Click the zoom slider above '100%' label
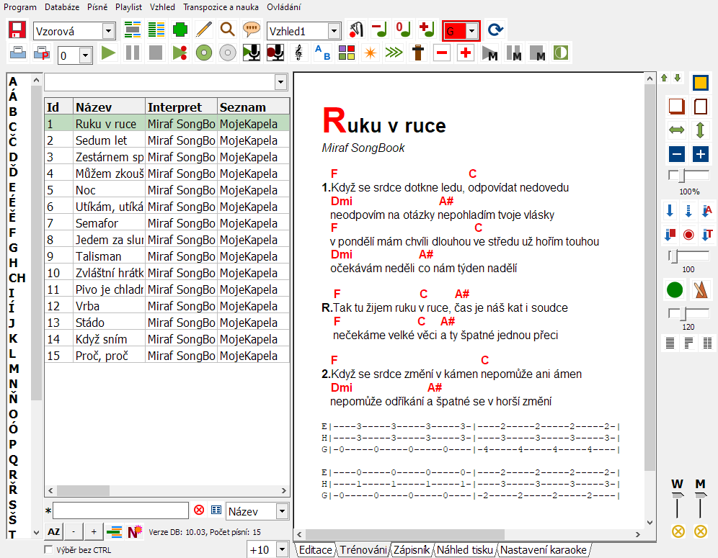718x558 pixels. click(688, 175)
